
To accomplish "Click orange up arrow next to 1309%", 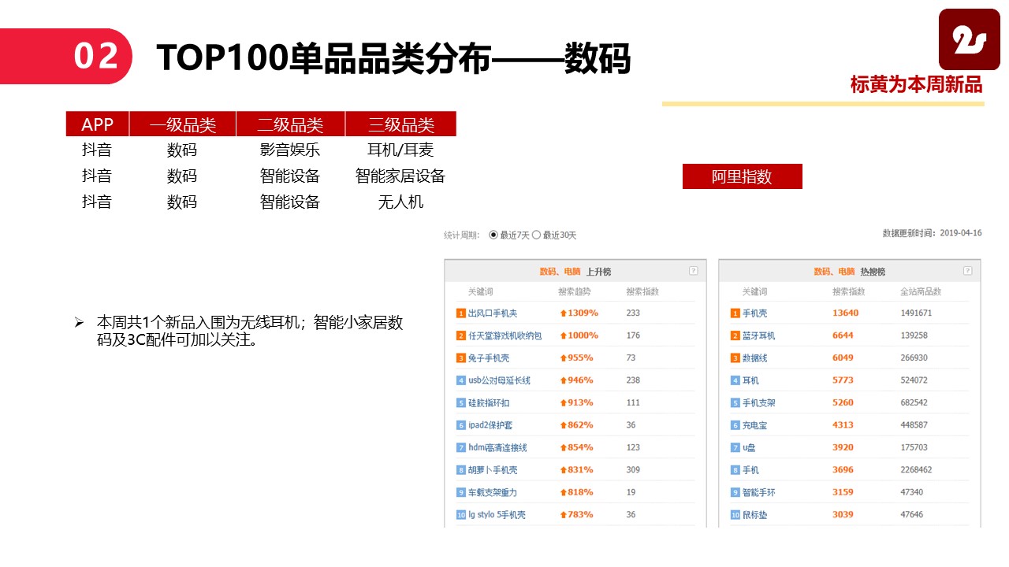I will coord(563,313).
